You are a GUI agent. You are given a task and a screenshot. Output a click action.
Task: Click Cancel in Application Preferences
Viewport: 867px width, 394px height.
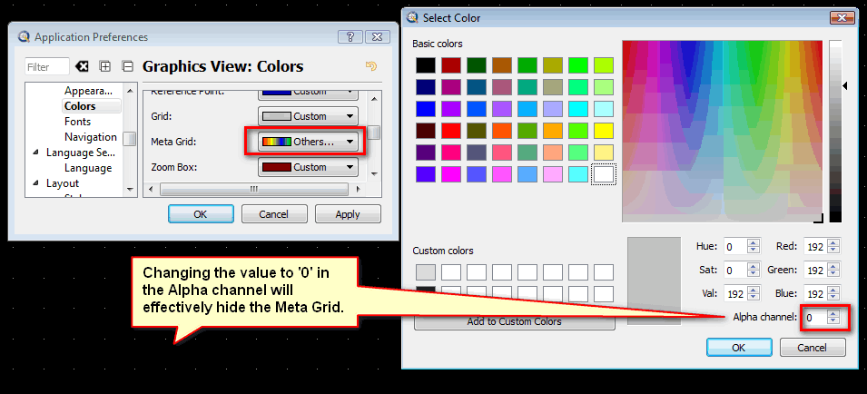click(x=273, y=214)
